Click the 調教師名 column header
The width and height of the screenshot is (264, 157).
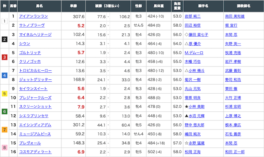click(244, 6)
